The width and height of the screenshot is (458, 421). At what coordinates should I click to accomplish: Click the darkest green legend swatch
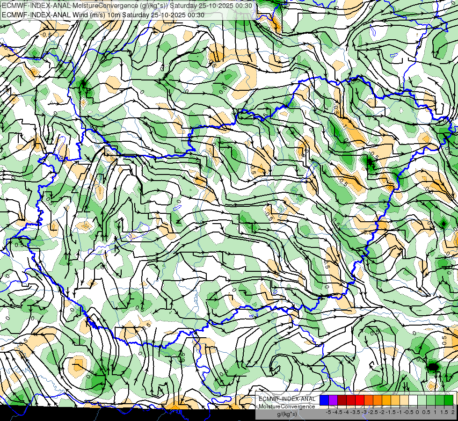449,400
